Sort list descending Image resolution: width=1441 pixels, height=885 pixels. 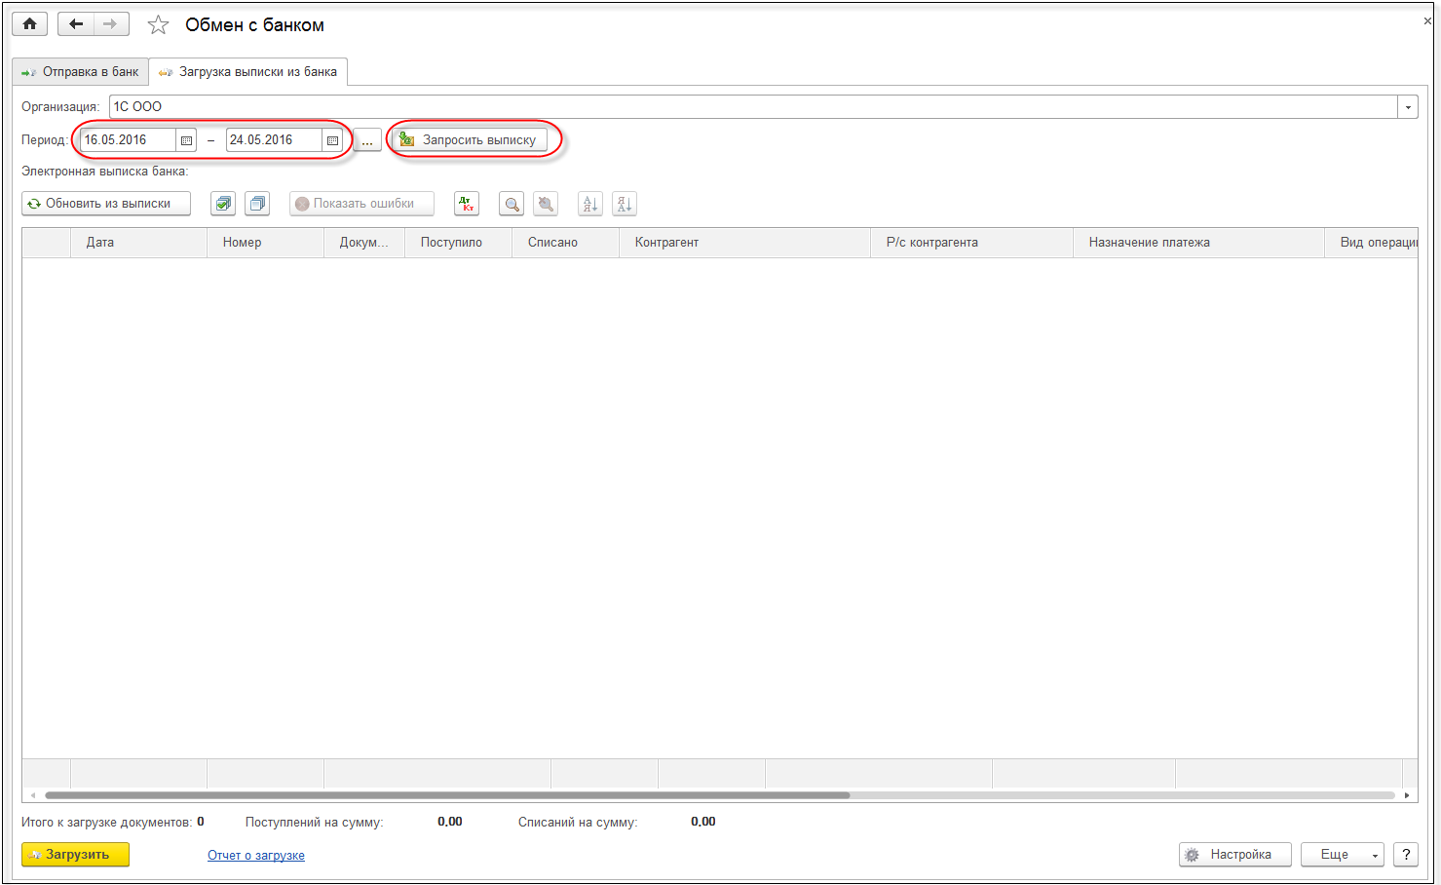coord(625,204)
